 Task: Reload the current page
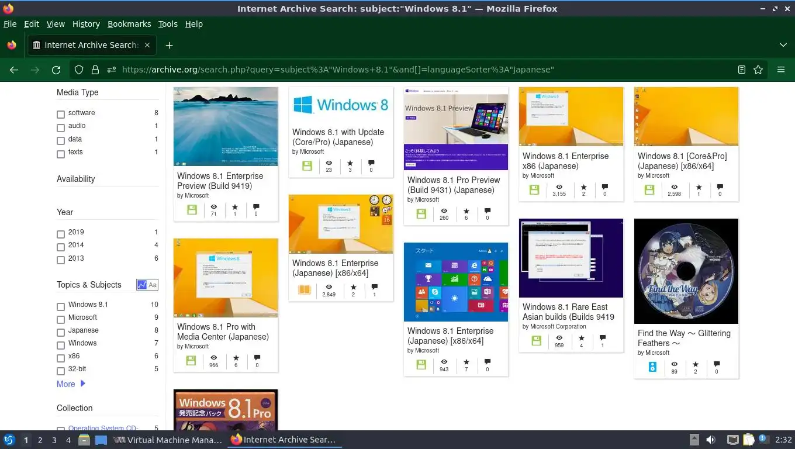point(56,70)
